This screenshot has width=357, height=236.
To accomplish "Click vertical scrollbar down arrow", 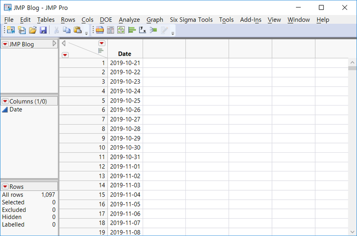I will pyautogui.click(x=353, y=232).
